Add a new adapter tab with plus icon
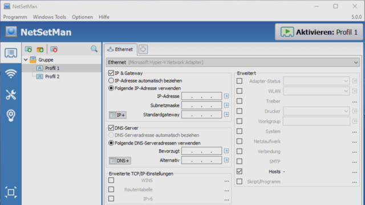This screenshot has height=205, width=365. tap(143, 50)
